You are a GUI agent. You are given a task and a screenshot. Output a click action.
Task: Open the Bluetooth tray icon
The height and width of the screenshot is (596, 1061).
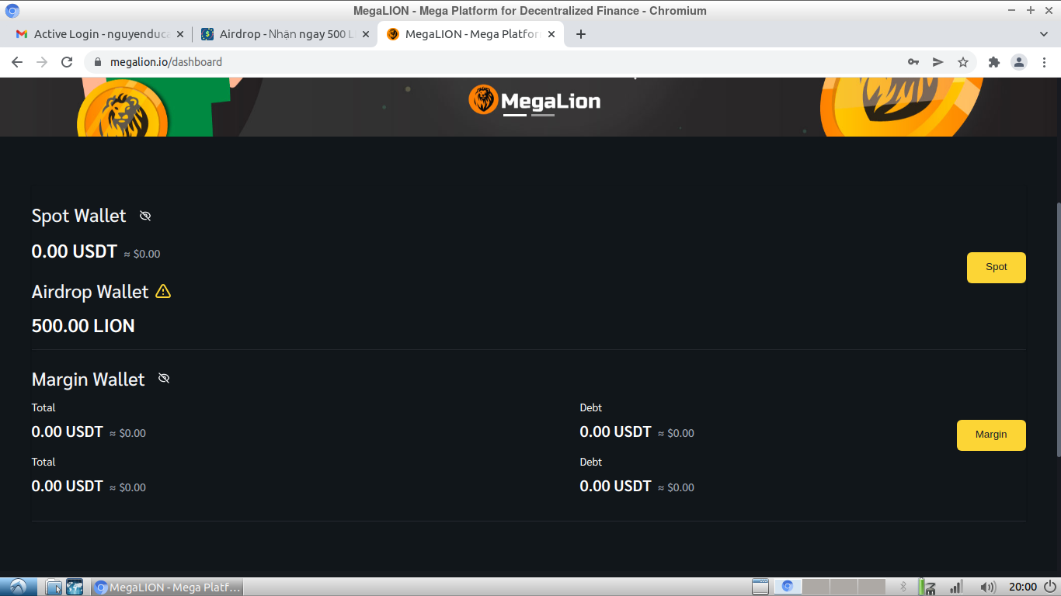903,587
